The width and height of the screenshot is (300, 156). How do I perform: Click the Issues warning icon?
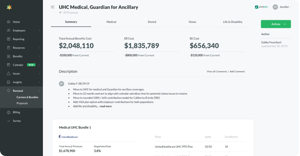click(8, 73)
